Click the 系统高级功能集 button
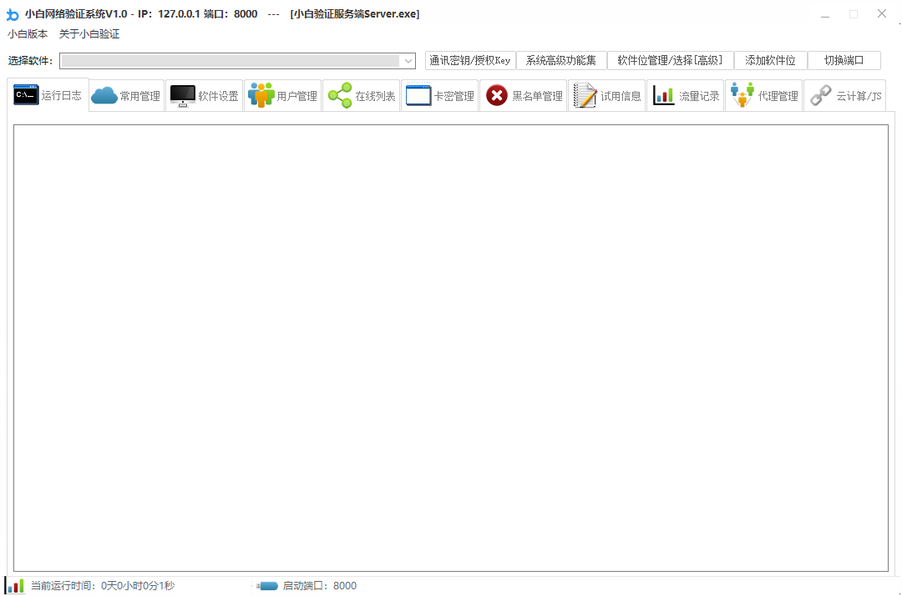Viewport: 902px width, 596px height. 561,61
